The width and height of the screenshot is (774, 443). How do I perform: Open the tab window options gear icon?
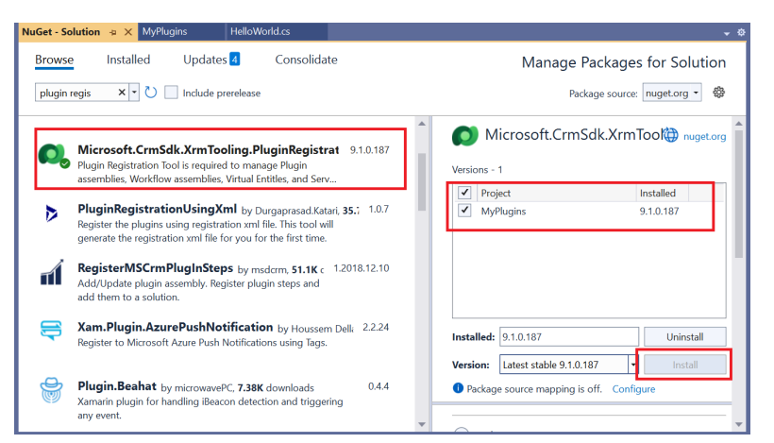[741, 32]
